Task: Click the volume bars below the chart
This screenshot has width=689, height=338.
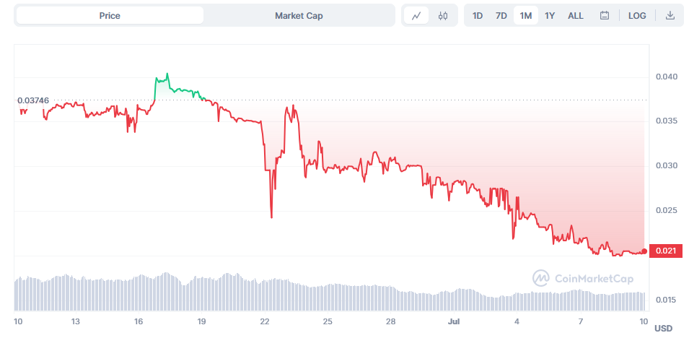Action: click(330, 292)
